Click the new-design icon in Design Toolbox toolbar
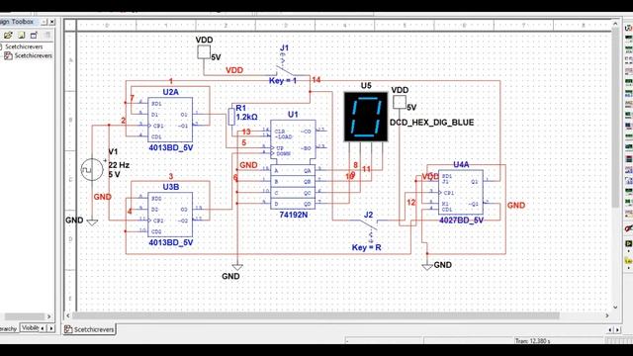The image size is (633, 356). click(22, 36)
